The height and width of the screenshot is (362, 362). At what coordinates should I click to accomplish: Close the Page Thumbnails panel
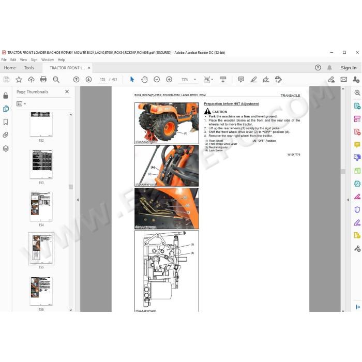point(67,92)
